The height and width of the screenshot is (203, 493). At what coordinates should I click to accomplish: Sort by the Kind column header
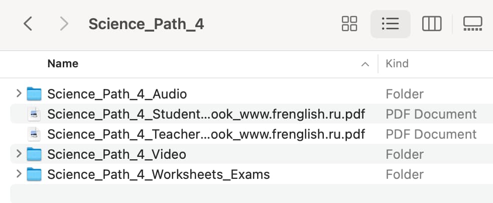pos(397,64)
